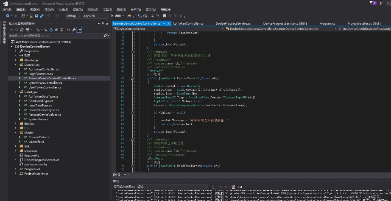The width and height of the screenshot is (391, 201).
Task: Toggle the Preview Selected Items button
Action: (x=79, y=30)
